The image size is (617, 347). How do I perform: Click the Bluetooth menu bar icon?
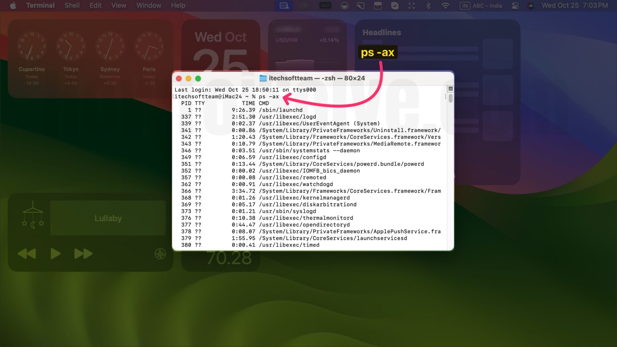pyautogui.click(x=428, y=6)
